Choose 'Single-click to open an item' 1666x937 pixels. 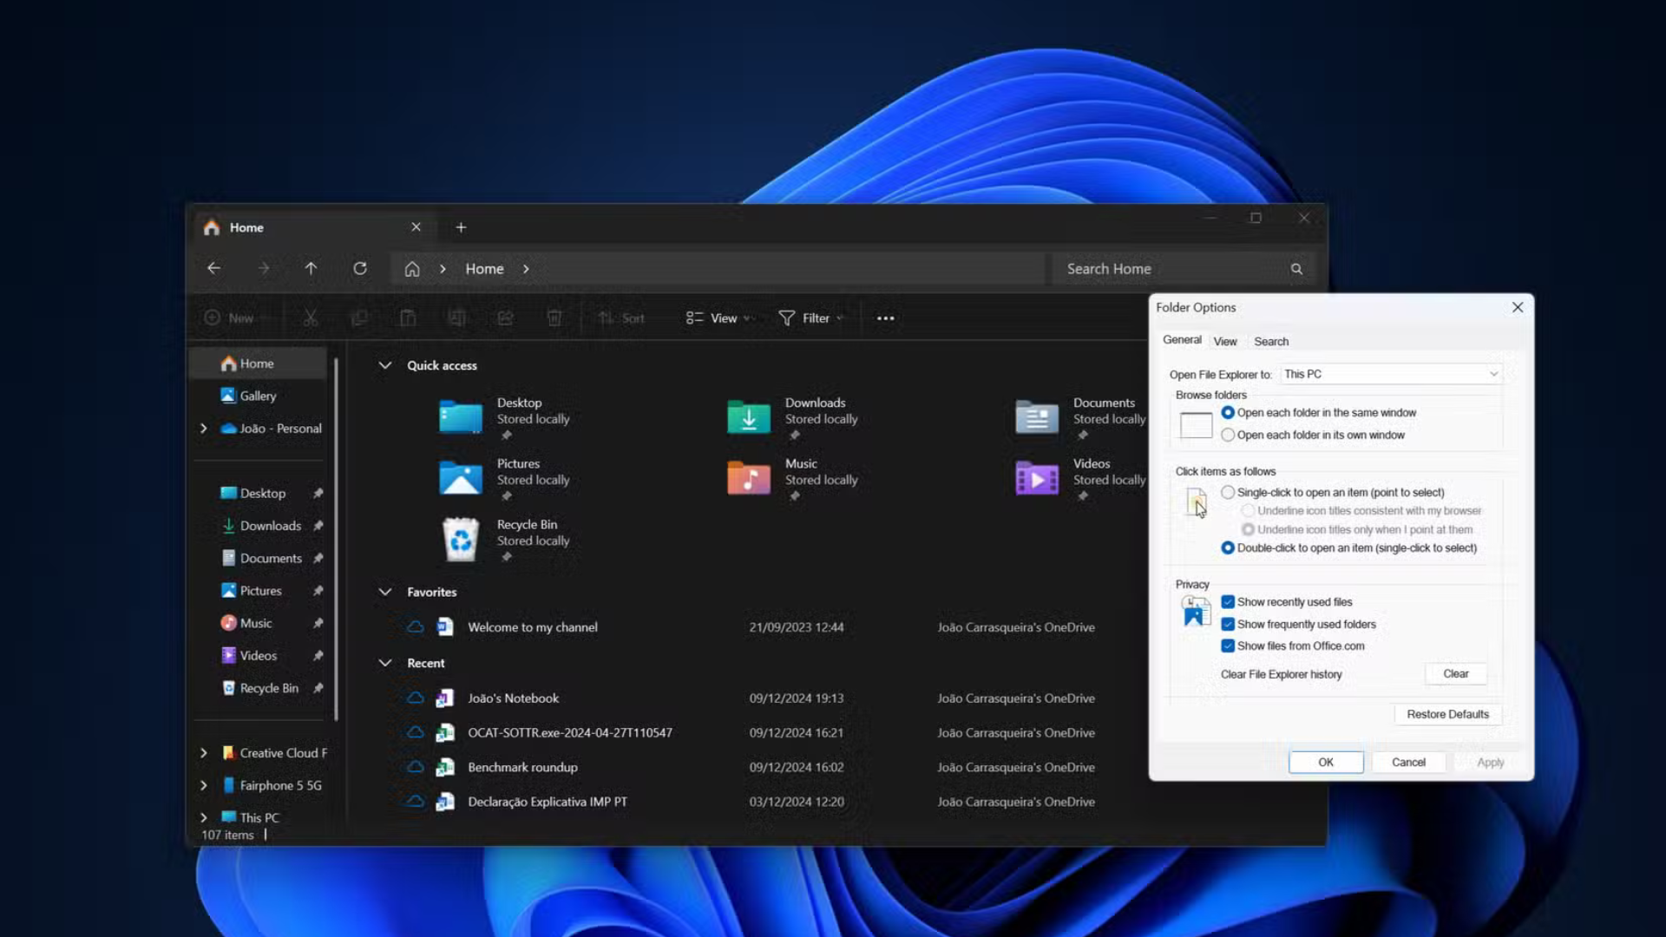(1227, 492)
